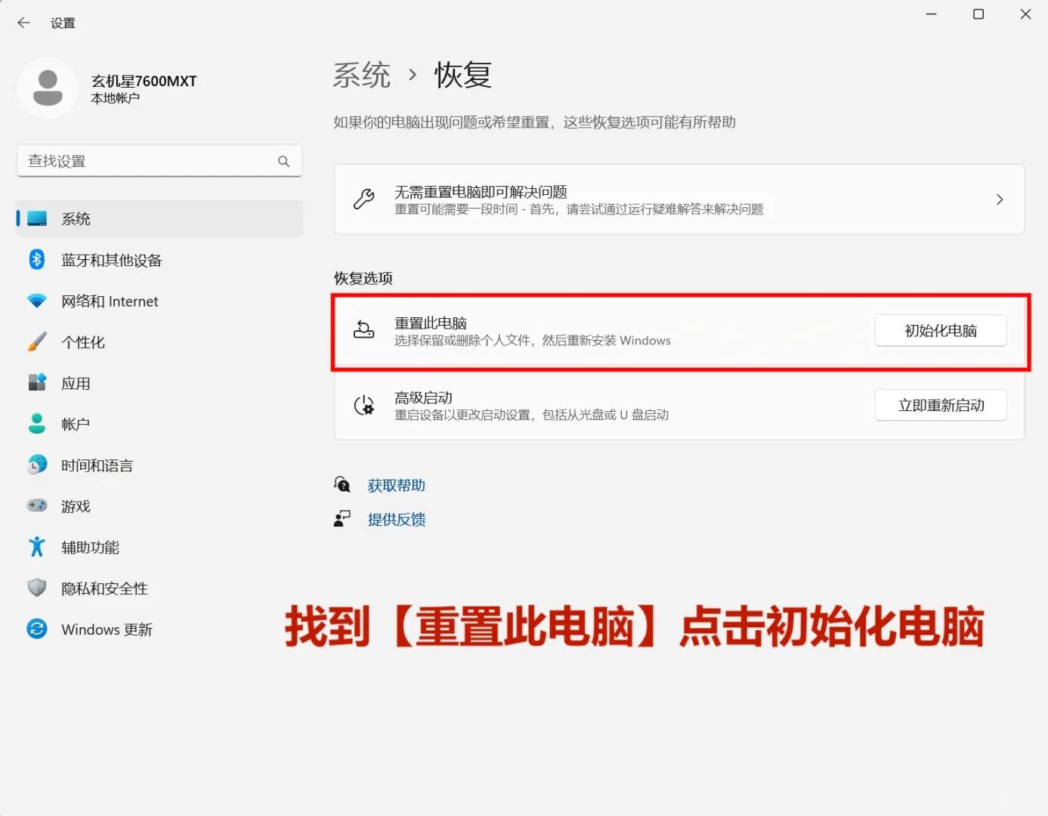Click the Bluetooth icon in sidebar
The height and width of the screenshot is (816, 1048).
click(37, 260)
